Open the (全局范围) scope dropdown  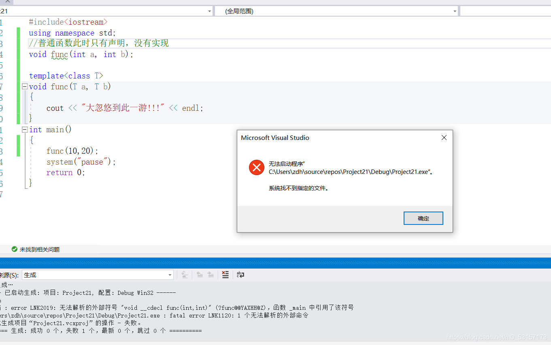click(x=337, y=11)
